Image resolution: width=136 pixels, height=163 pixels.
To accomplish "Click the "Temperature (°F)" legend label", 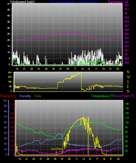I will (x=103, y=96).
